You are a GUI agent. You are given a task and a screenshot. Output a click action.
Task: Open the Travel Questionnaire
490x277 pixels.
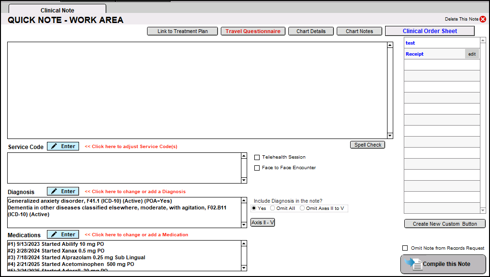pos(253,31)
